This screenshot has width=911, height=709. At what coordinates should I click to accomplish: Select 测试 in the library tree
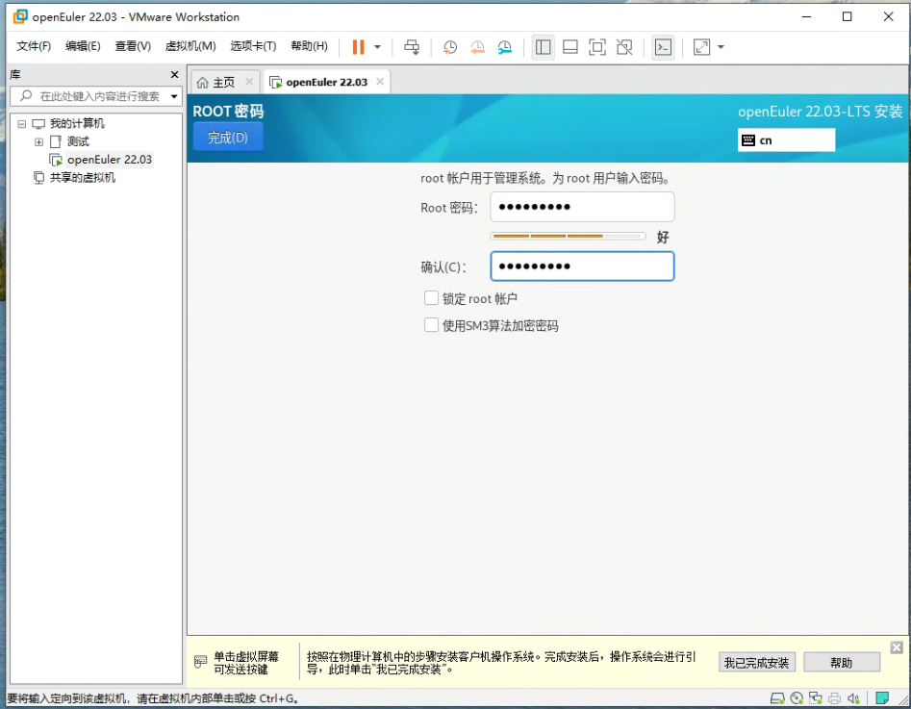78,141
